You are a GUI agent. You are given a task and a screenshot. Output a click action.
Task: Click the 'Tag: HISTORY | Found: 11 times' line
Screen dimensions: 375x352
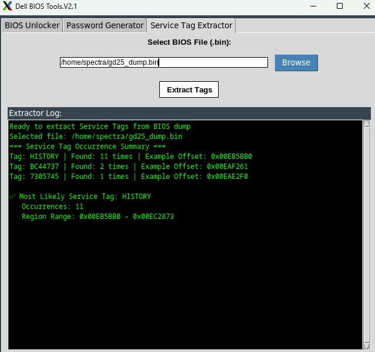pyautogui.click(x=130, y=157)
